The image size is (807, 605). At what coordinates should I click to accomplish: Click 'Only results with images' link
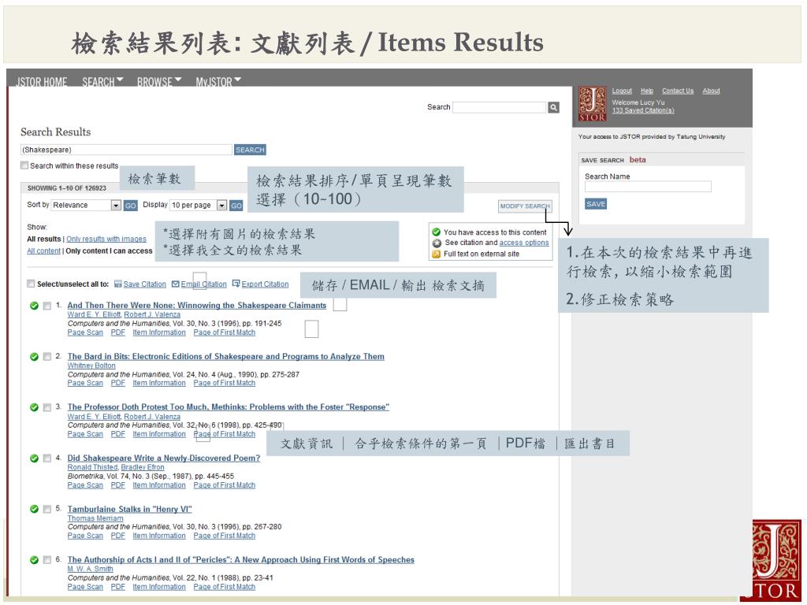[106, 239]
